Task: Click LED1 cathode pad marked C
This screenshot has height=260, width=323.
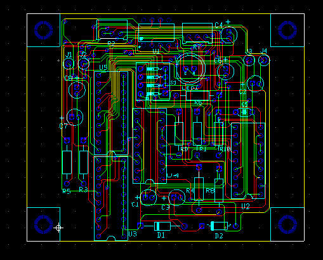Action: point(185,69)
